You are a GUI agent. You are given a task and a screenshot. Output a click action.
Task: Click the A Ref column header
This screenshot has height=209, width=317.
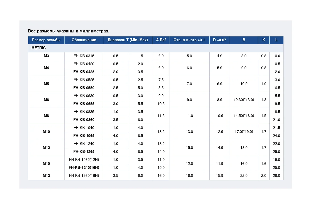(x=161, y=40)
